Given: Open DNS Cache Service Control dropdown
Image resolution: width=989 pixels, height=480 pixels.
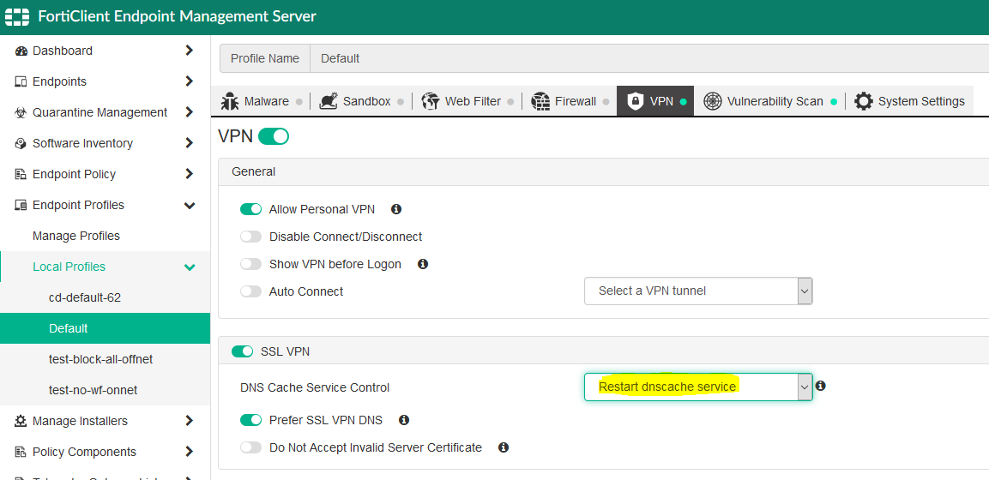Looking at the screenshot, I should point(698,387).
